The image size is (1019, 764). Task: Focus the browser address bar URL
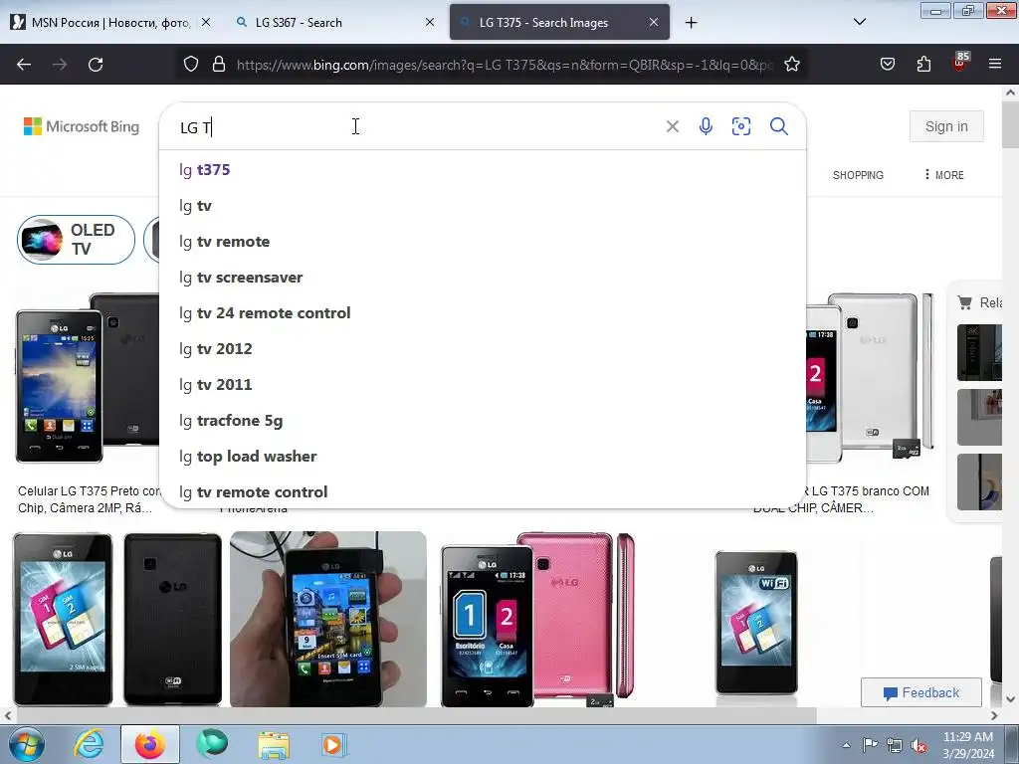pyautogui.click(x=505, y=65)
